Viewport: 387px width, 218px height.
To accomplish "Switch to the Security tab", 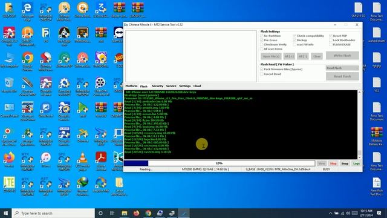I will tap(157, 86).
